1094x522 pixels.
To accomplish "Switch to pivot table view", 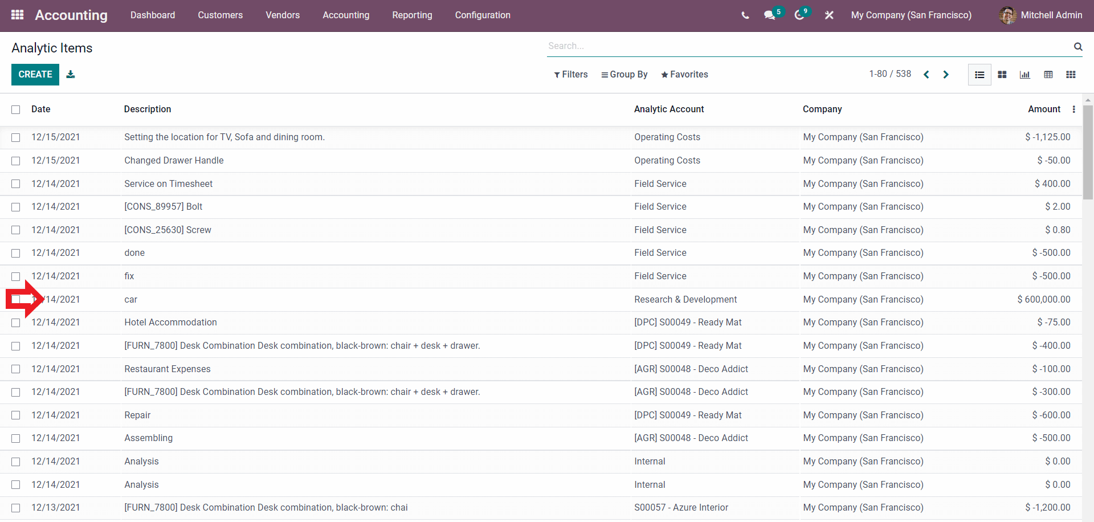I will 1048,75.
